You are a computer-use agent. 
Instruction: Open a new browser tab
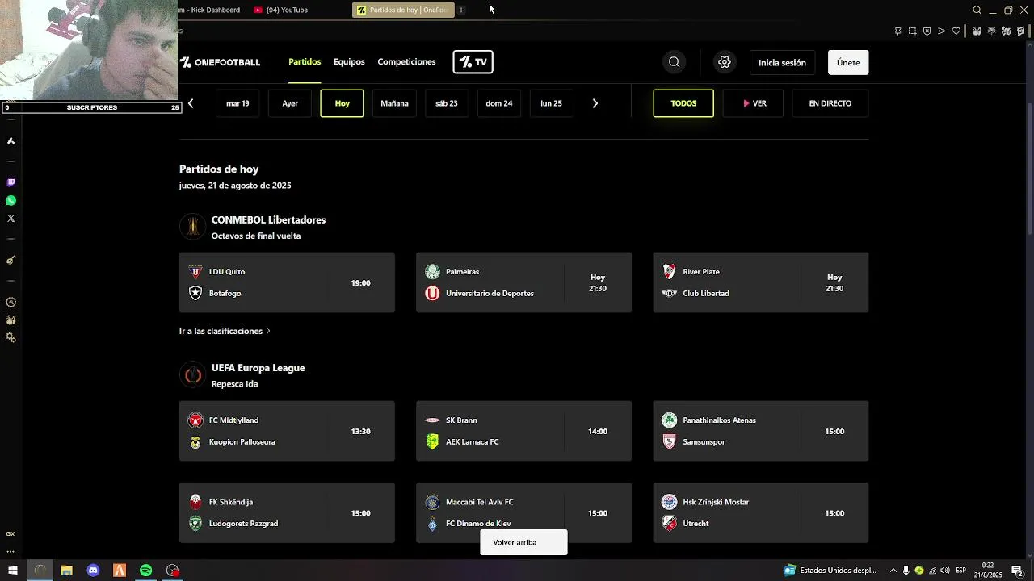[461, 10]
